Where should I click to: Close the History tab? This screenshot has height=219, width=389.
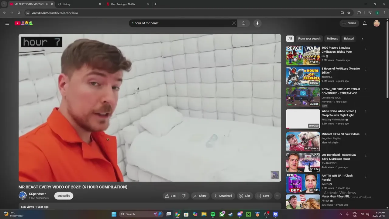(100, 4)
